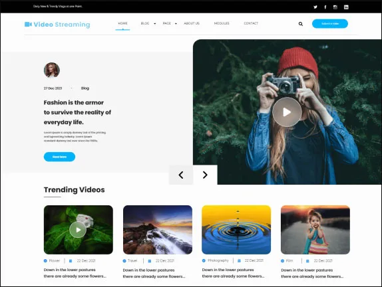Click the 27 Dec 2021 date text
Viewport: 382px width, 287px height.
(x=53, y=88)
